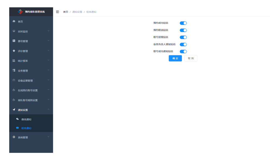
Task: Click the list icon for 业务管理
Action: click(14, 70)
